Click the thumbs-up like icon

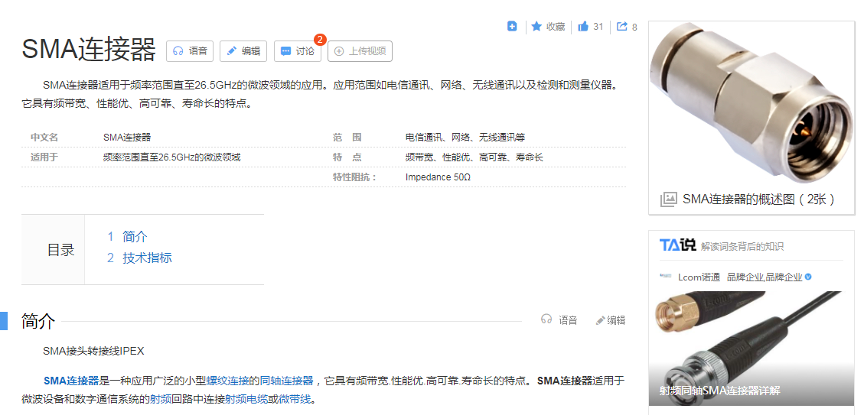tap(583, 27)
